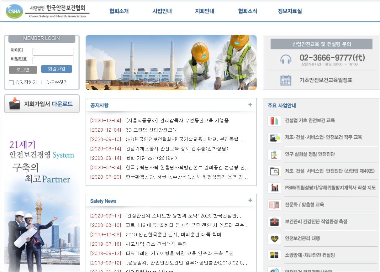The height and width of the screenshot is (272, 380).
Task: Open the 사업안내 menu
Action: click(162, 11)
